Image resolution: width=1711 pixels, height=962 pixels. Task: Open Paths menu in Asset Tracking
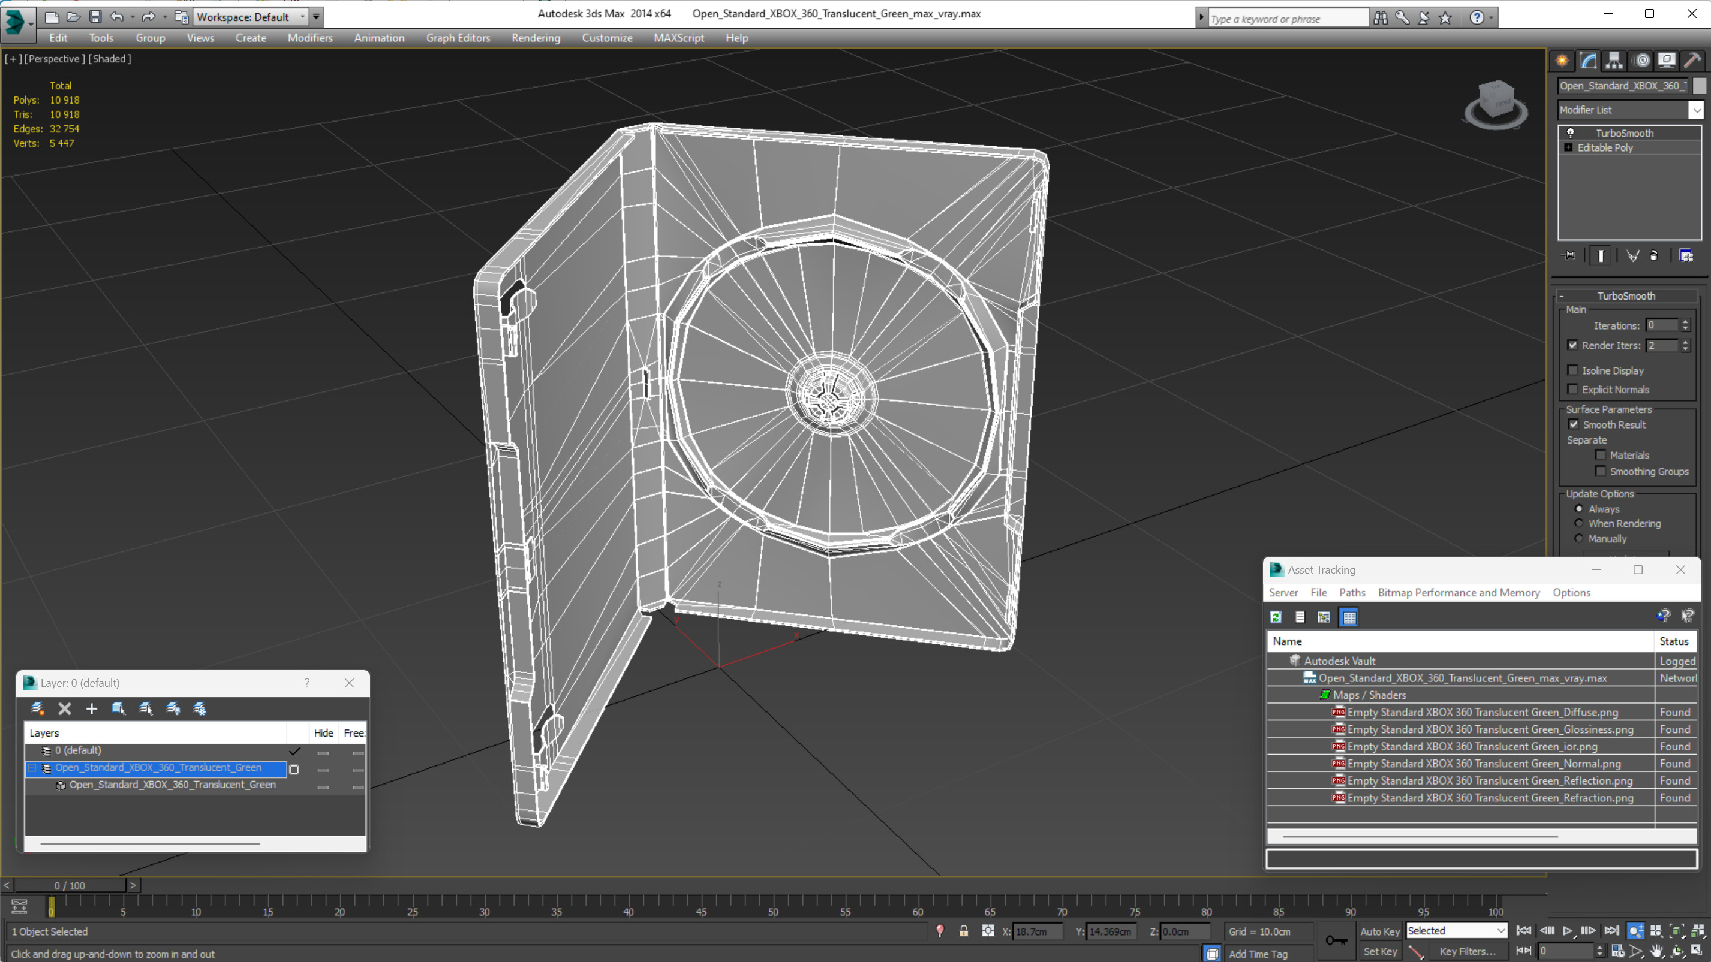coord(1352,592)
